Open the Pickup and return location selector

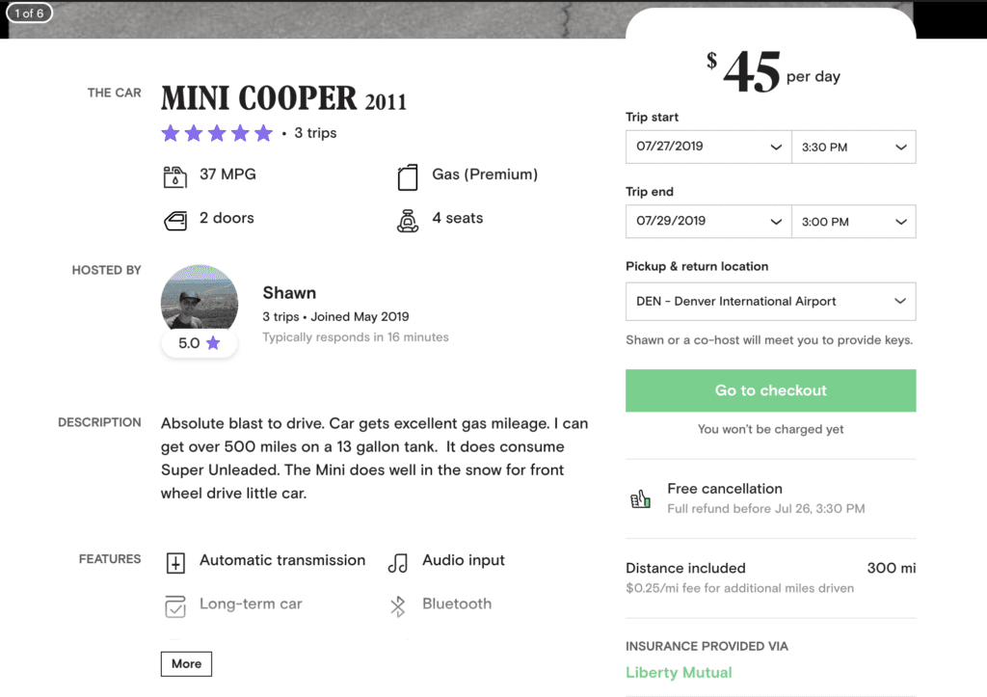pos(770,301)
